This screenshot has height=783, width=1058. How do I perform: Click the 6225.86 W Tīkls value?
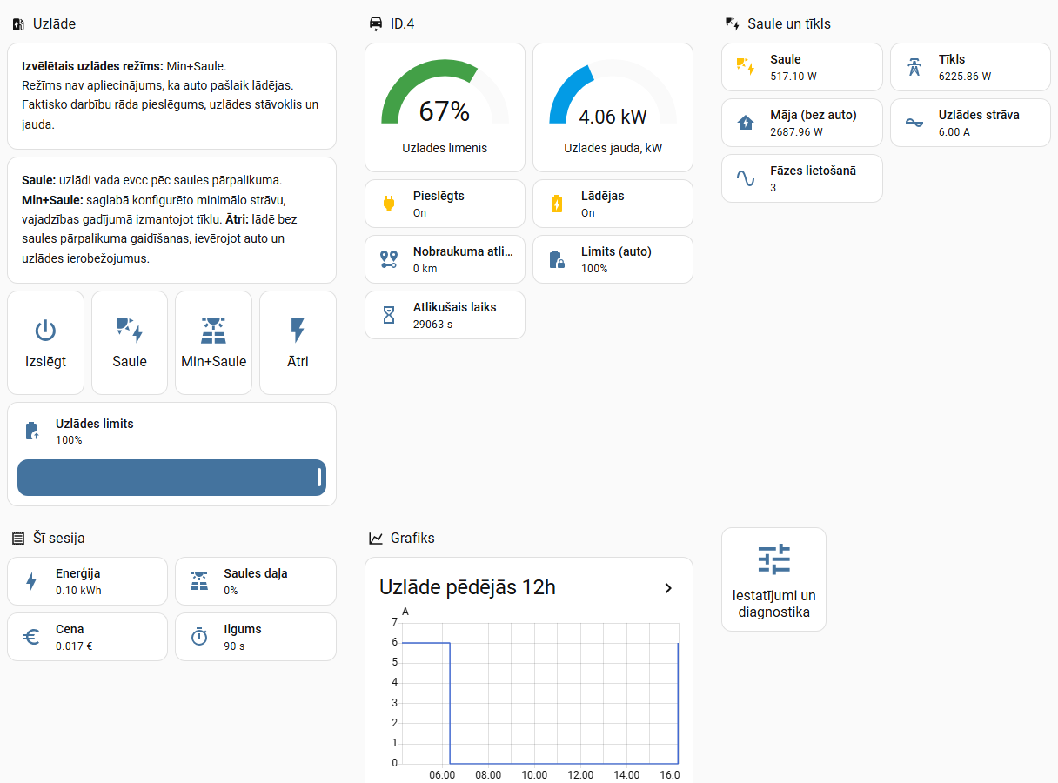click(965, 77)
